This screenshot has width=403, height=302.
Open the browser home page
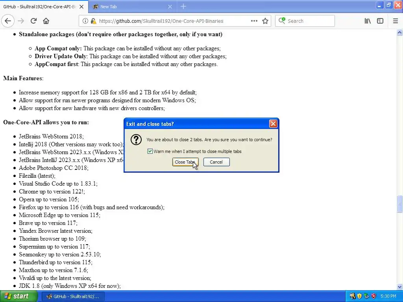(46, 21)
